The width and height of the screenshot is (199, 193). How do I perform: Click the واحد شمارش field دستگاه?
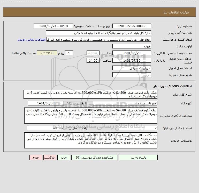tap(45, 128)
